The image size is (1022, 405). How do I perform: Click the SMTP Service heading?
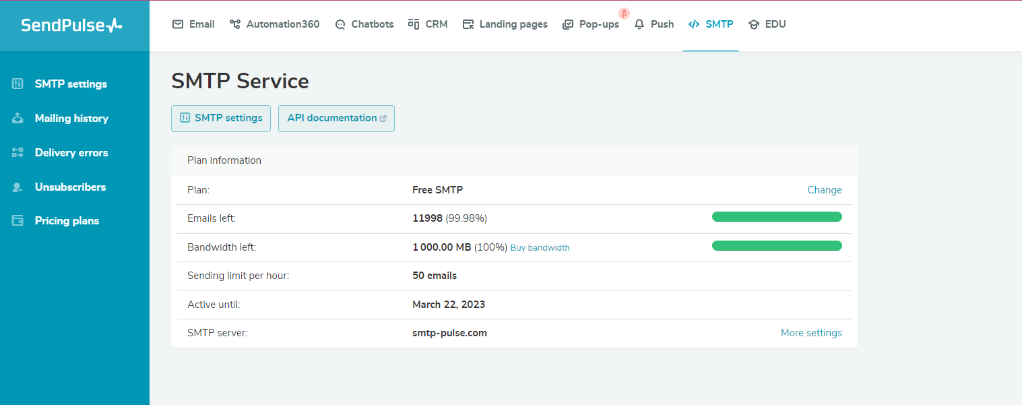(240, 81)
